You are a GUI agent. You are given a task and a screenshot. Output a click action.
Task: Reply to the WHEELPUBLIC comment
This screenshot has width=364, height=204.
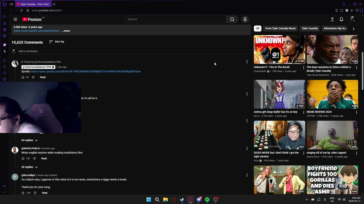44,159
